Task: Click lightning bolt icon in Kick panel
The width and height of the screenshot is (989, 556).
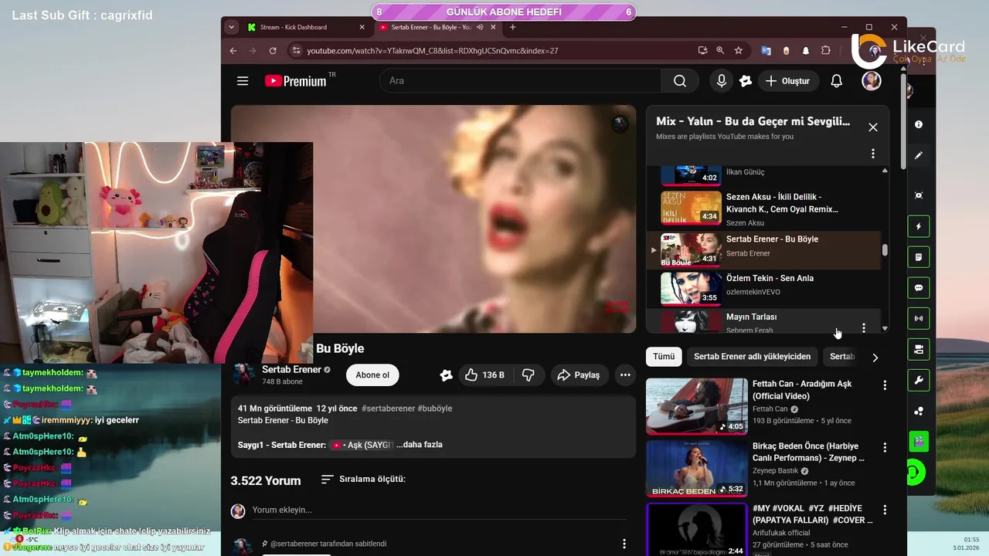Action: tap(919, 226)
